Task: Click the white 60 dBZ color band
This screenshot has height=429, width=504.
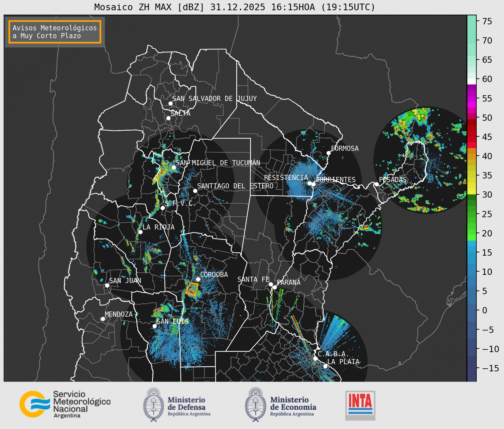Action: [472, 81]
